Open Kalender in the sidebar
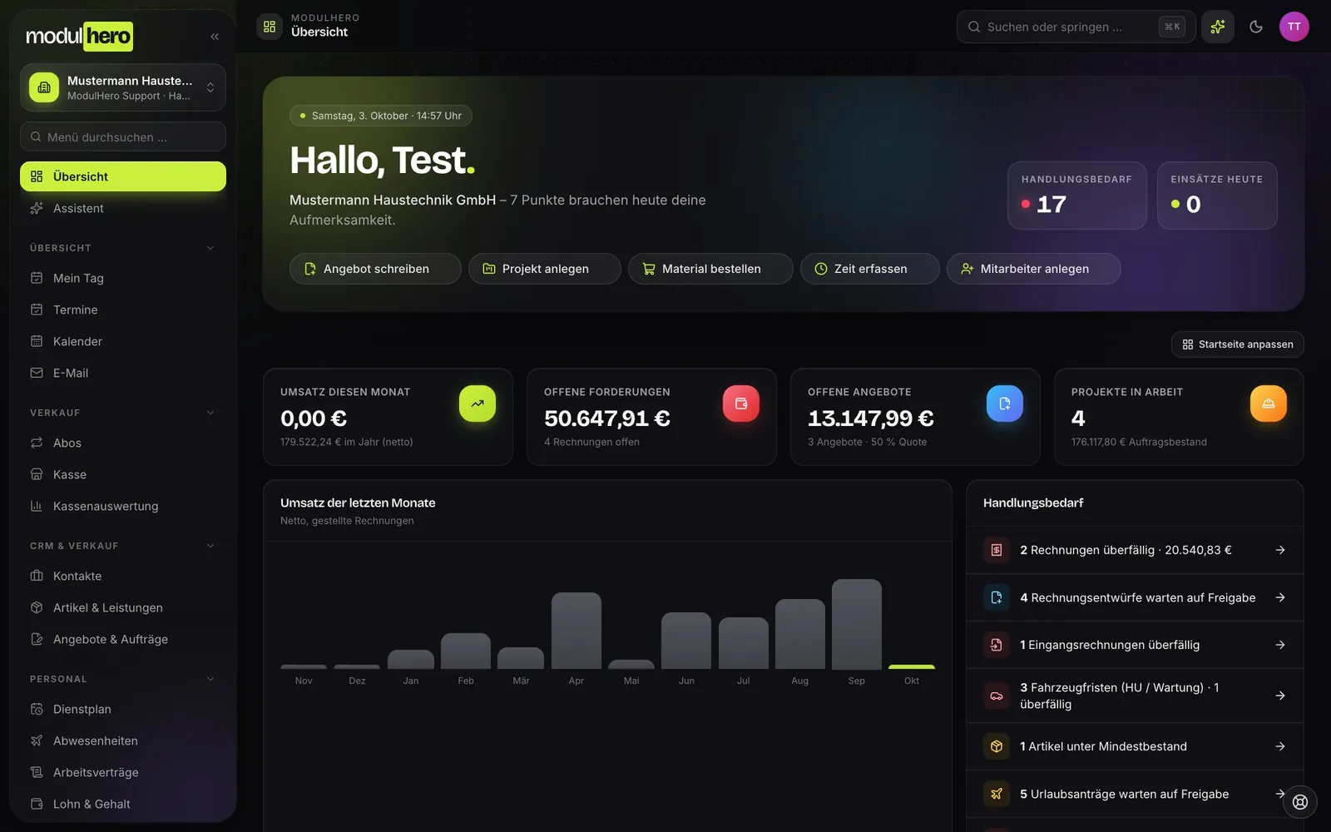Image resolution: width=1331 pixels, height=832 pixels. click(123, 341)
